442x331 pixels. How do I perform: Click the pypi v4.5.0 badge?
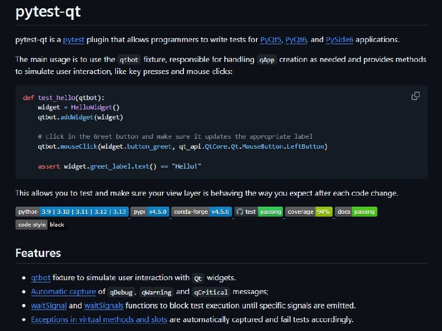[150, 212]
